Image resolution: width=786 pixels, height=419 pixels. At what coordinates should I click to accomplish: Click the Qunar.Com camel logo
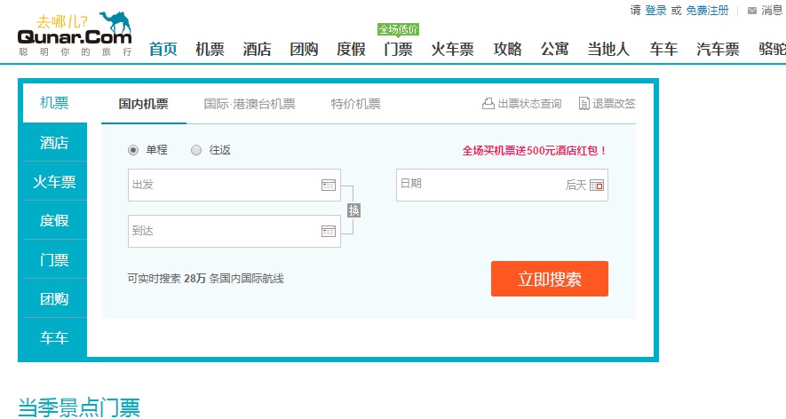[x=75, y=34]
